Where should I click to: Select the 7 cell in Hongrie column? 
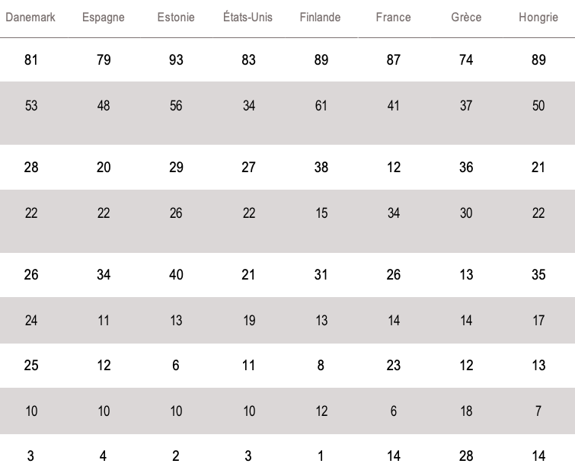click(x=538, y=411)
